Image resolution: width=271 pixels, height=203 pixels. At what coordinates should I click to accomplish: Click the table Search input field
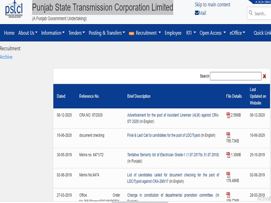(x=235, y=76)
